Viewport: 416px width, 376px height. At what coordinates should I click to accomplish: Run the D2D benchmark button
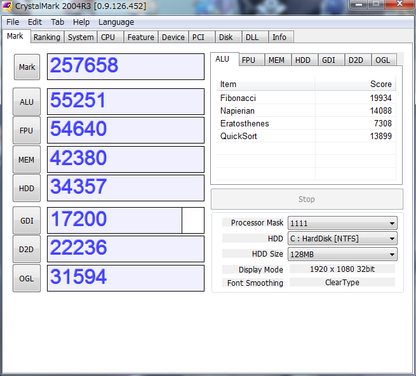[x=27, y=249]
